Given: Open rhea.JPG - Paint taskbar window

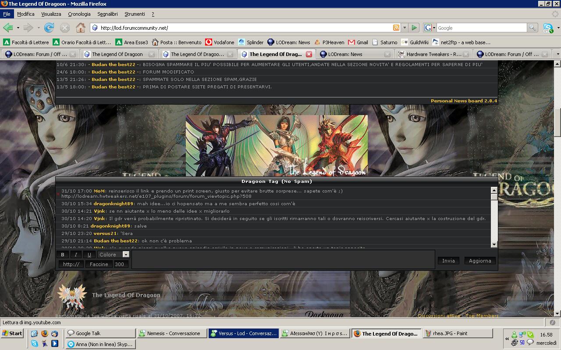Looking at the screenshot, I should pyautogui.click(x=458, y=333).
